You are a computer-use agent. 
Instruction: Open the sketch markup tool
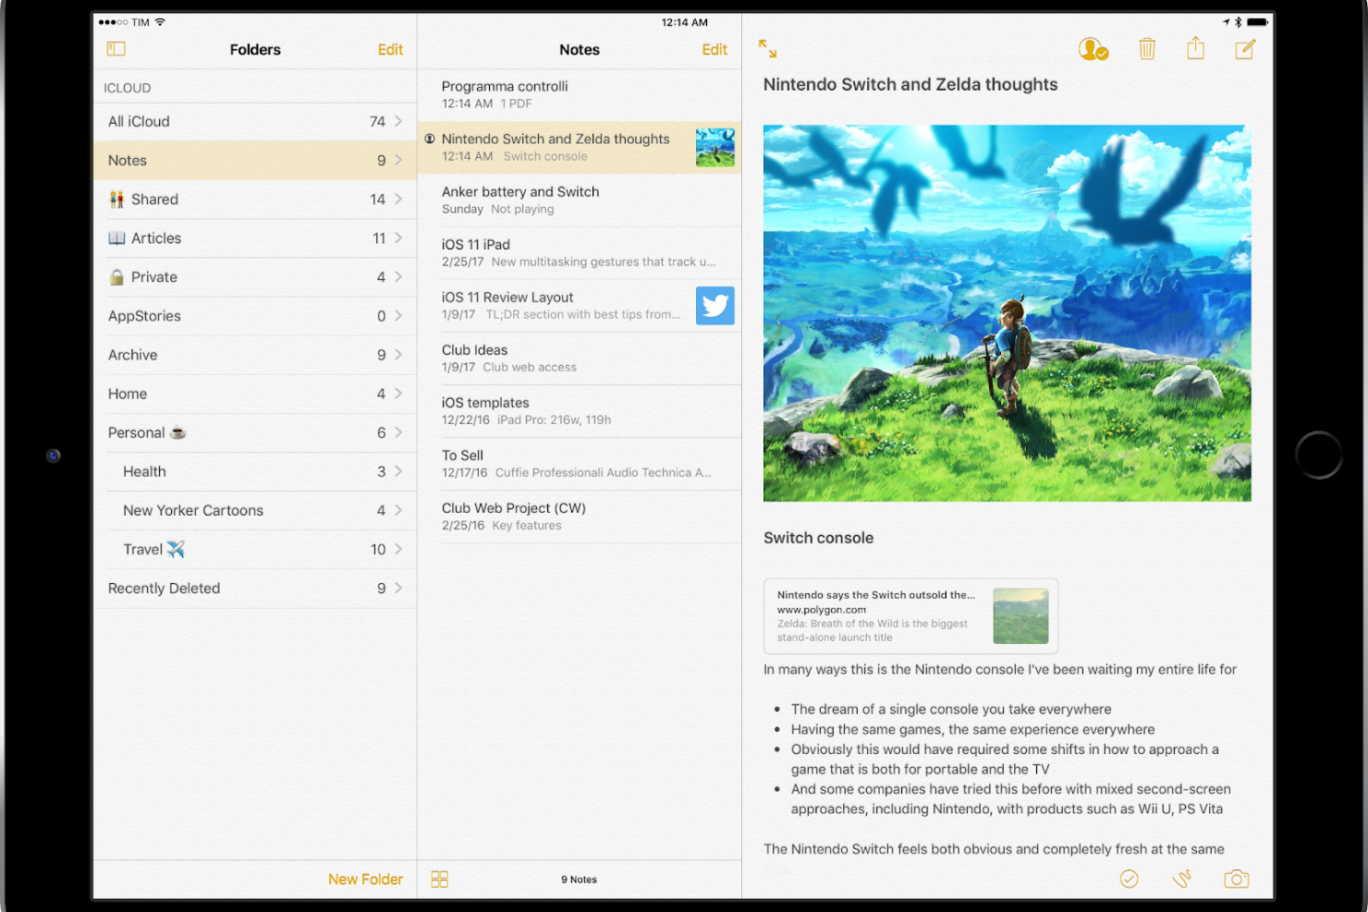pyautogui.click(x=1183, y=879)
